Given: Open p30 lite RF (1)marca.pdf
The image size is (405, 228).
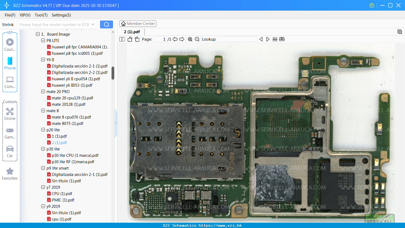Looking at the screenshot, I should tap(73, 162).
